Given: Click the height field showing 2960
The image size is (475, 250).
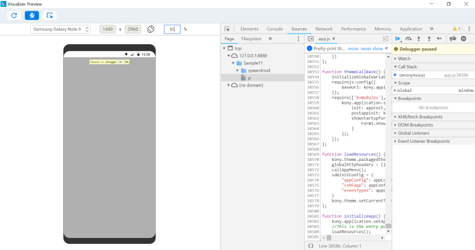Looking at the screenshot, I should tap(132, 29).
